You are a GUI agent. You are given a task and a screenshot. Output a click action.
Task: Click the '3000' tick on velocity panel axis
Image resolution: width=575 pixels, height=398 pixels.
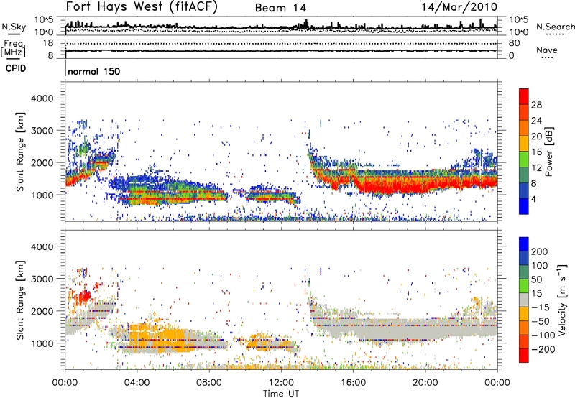pos(42,279)
